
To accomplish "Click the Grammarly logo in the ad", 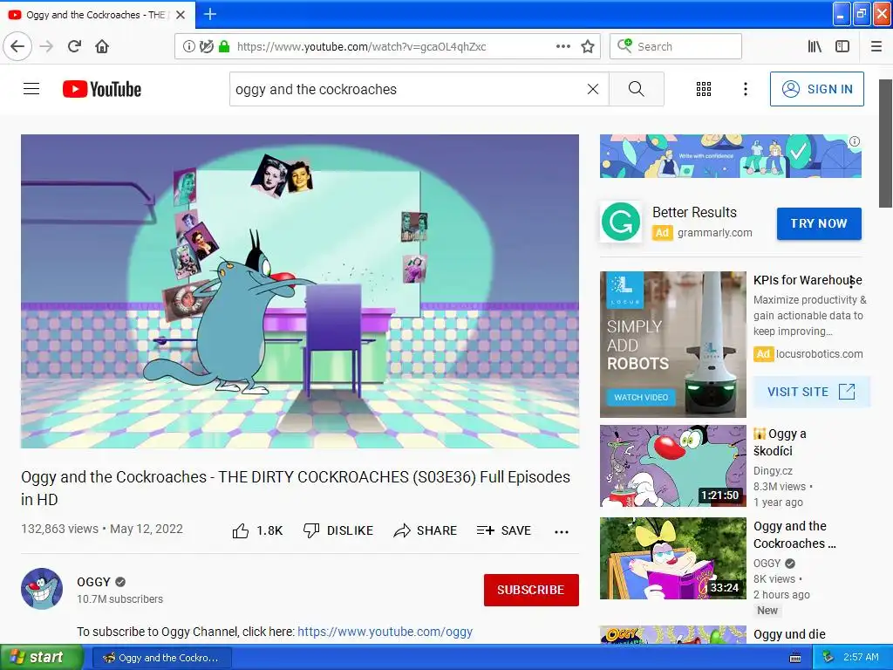I will pos(620,222).
